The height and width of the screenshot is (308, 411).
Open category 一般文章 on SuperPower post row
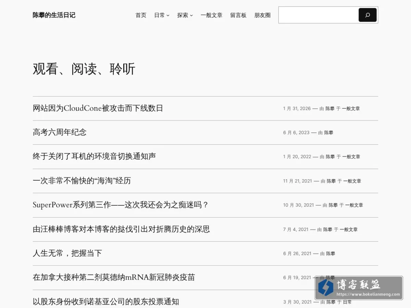click(x=354, y=205)
